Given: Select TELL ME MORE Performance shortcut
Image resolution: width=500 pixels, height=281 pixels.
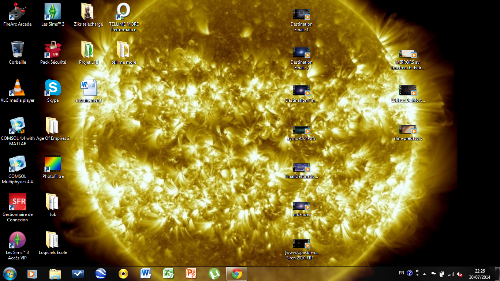Looking at the screenshot, I should click(x=124, y=17).
